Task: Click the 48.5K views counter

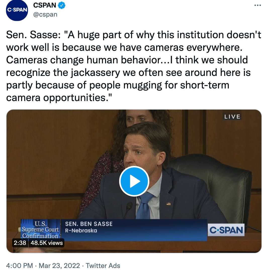Action: 47,243
